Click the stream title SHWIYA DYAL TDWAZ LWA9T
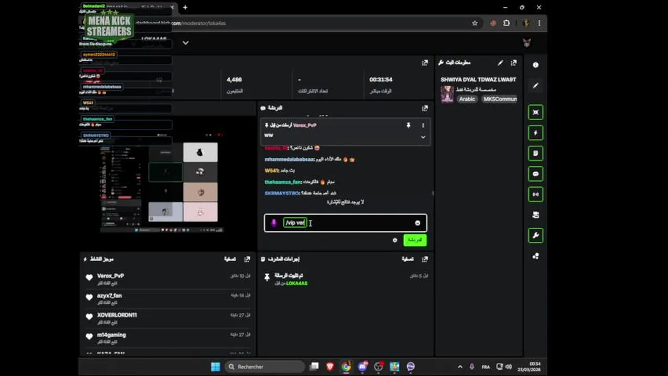This screenshot has width=668, height=376. point(478,79)
